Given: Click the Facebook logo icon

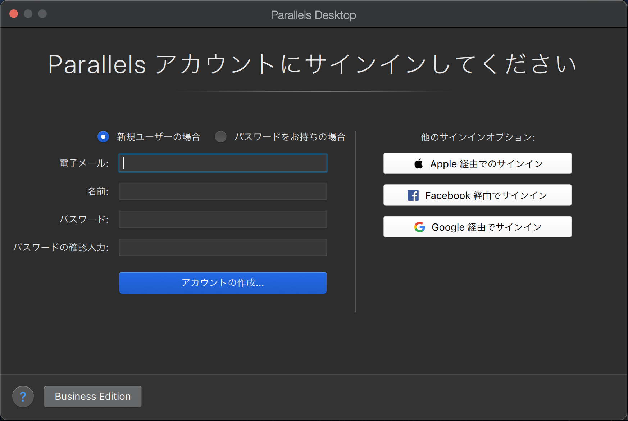Looking at the screenshot, I should click(413, 195).
